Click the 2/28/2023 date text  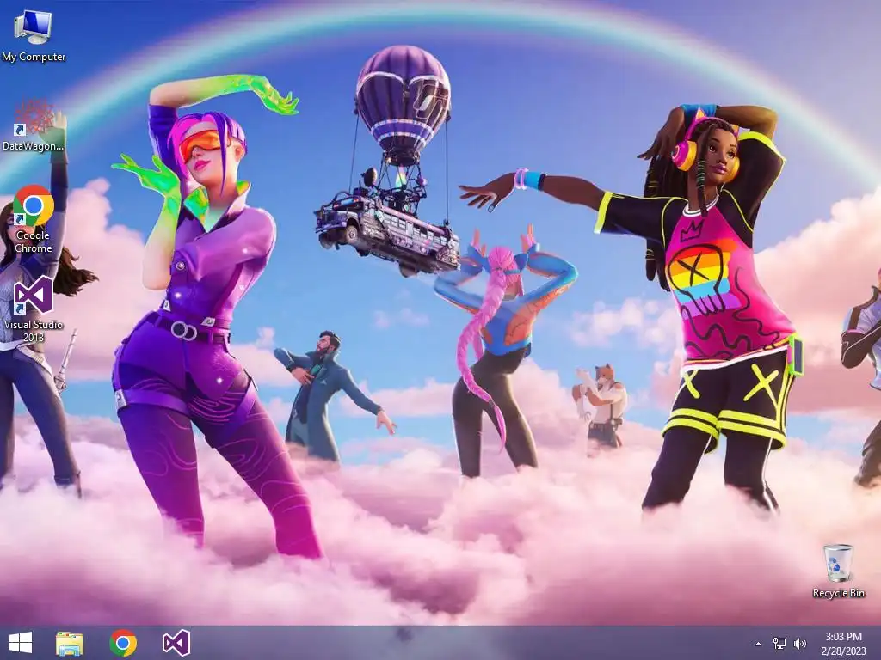click(x=843, y=651)
